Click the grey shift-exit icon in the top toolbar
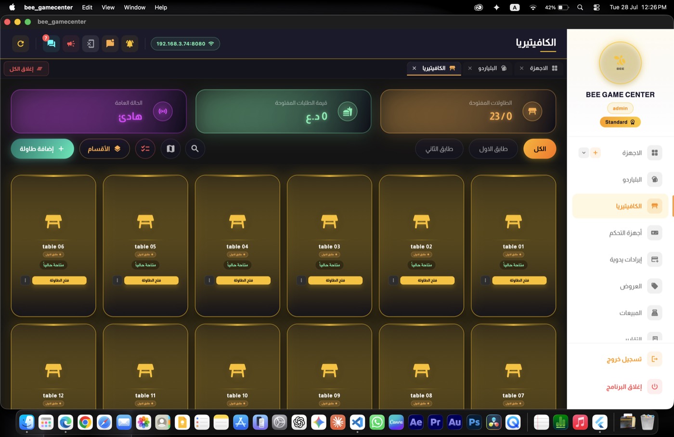This screenshot has height=437, width=674. coord(91,44)
